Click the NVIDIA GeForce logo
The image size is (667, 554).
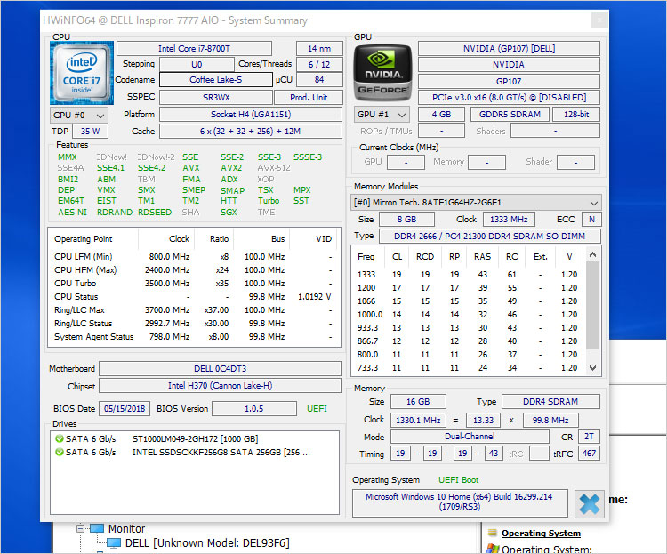click(x=382, y=72)
